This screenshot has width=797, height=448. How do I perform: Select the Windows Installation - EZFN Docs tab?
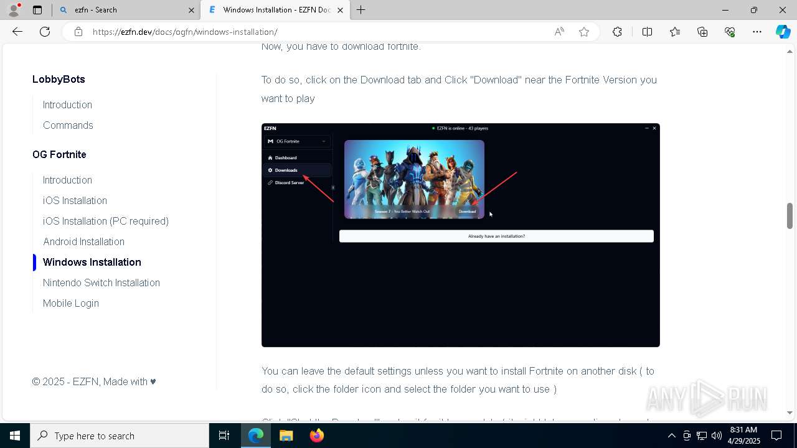[275, 10]
